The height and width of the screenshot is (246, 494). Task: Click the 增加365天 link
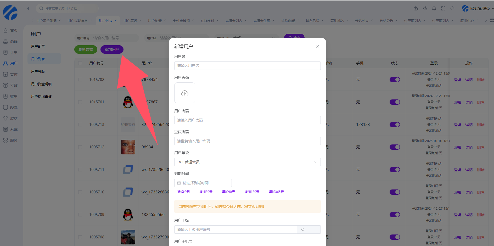tap(276, 192)
